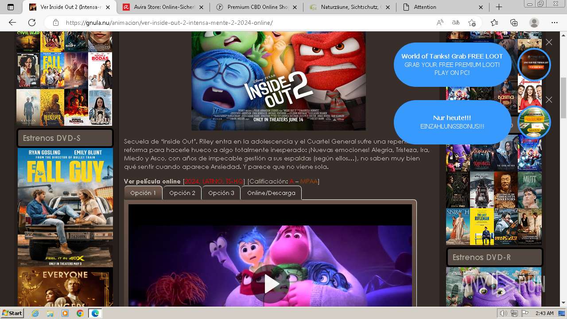Reload the page with the refresh icon
The height and width of the screenshot is (319, 567).
(32, 23)
